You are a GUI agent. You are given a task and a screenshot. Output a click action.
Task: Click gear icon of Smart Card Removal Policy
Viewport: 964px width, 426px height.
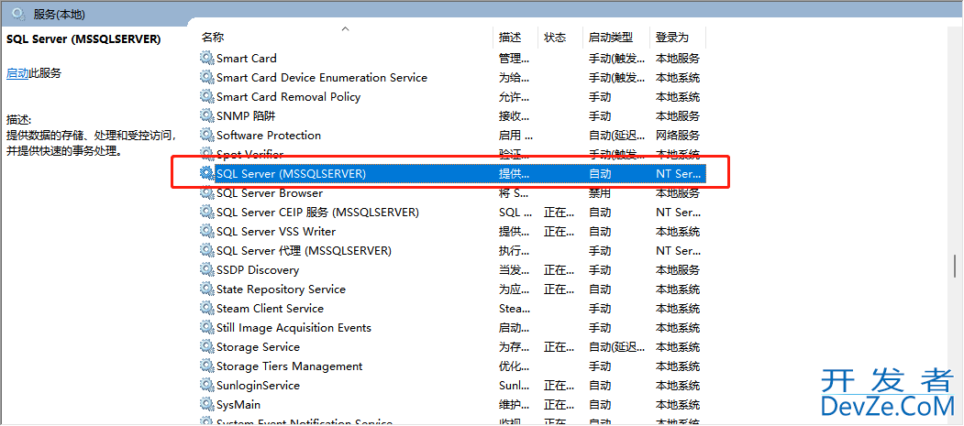point(206,96)
